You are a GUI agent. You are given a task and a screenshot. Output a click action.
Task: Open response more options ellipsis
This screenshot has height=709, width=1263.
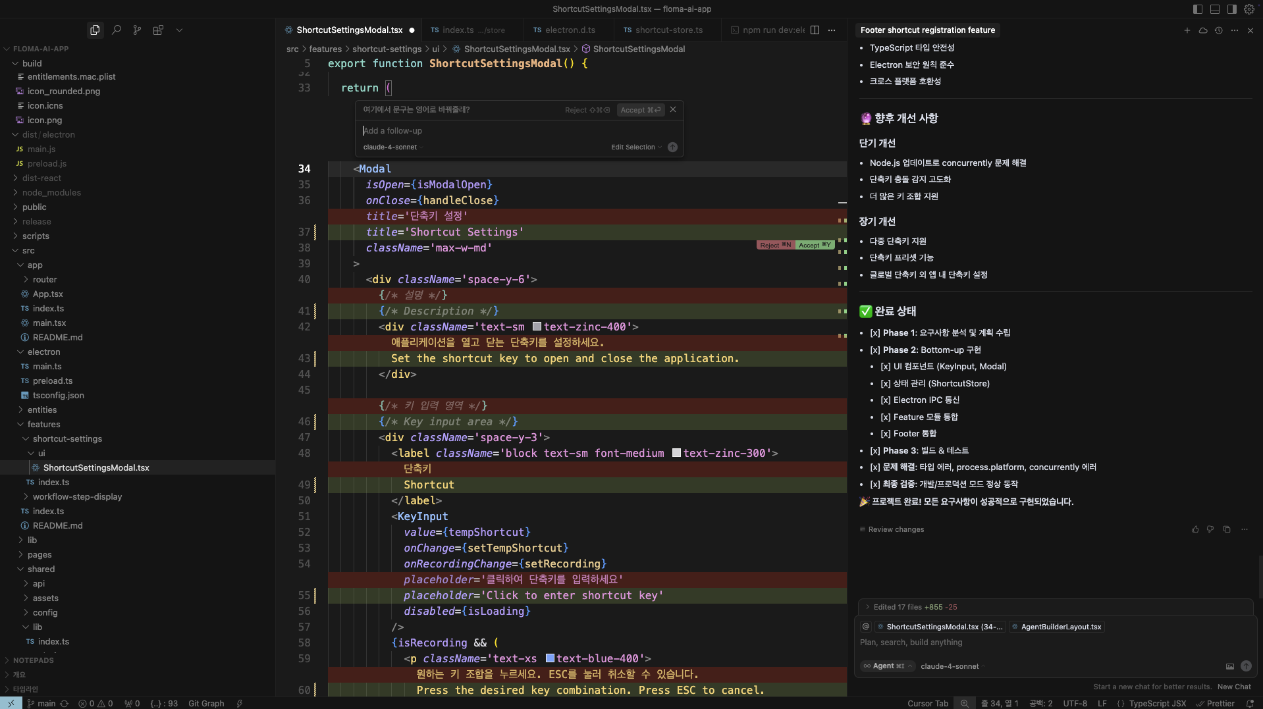[x=1244, y=529]
